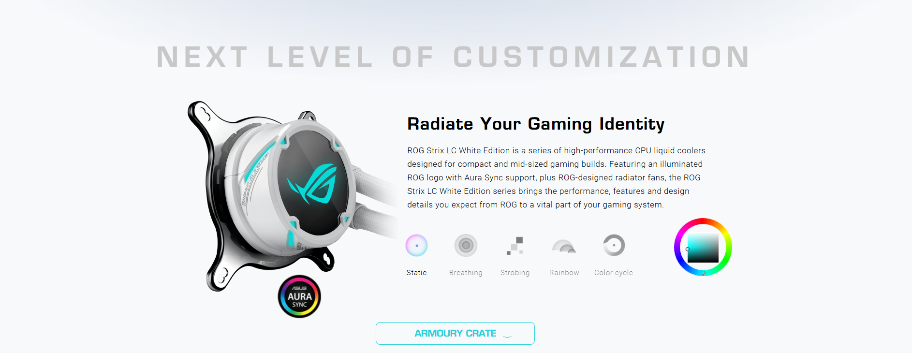
Task: Select the Static text label
Action: 416,273
